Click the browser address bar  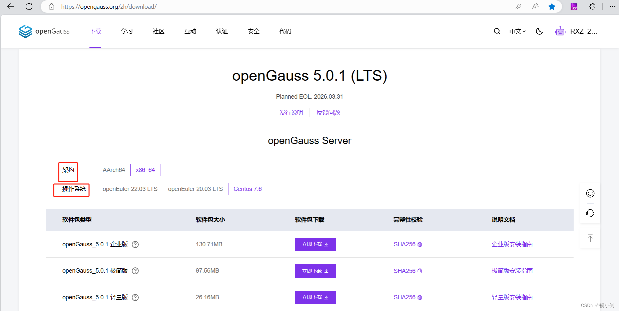coord(167,6)
